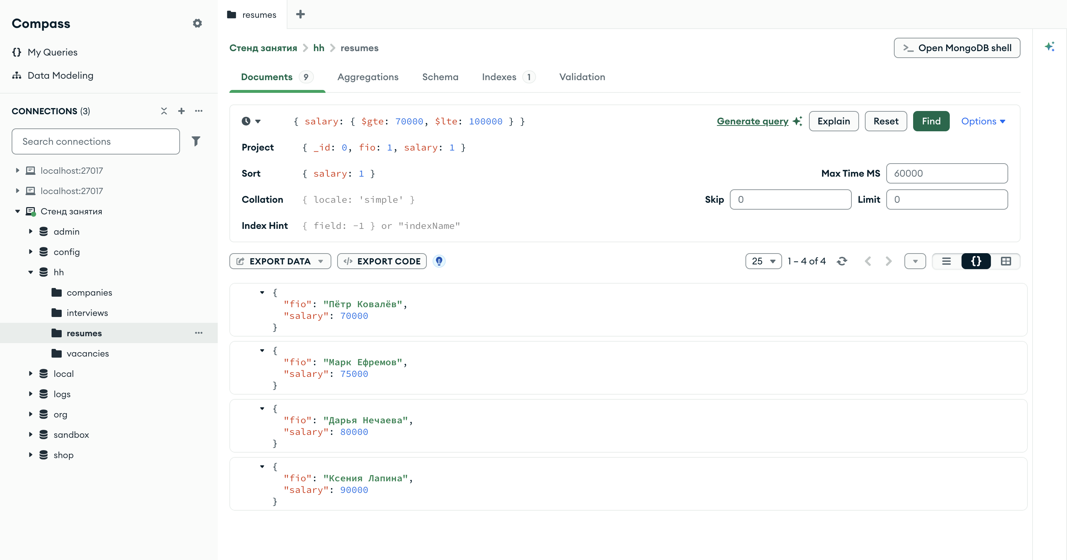
Task: Reset the query
Action: point(886,121)
